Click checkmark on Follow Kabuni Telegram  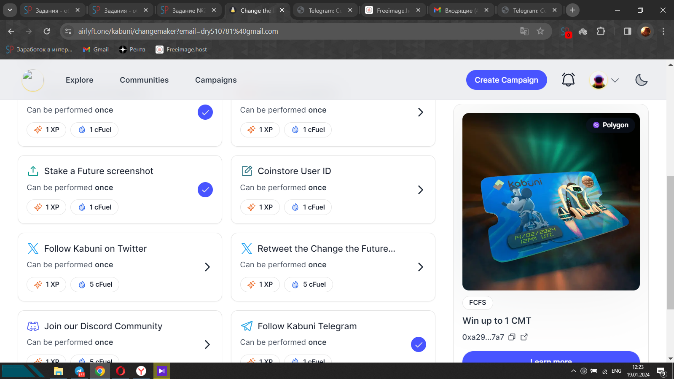point(419,344)
